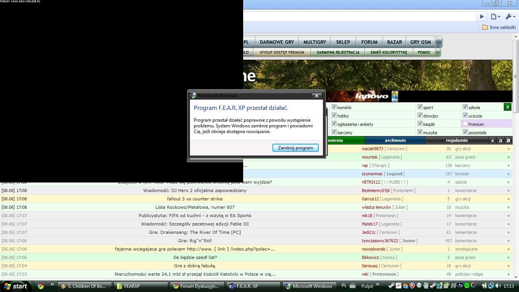Screen dimensions: 519x292
Task: Open the Windows start menu
Action: [15, 286]
